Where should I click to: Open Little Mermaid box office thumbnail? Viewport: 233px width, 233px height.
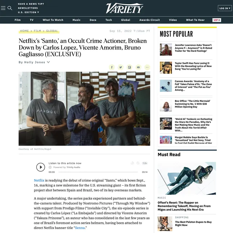coord(166,105)
